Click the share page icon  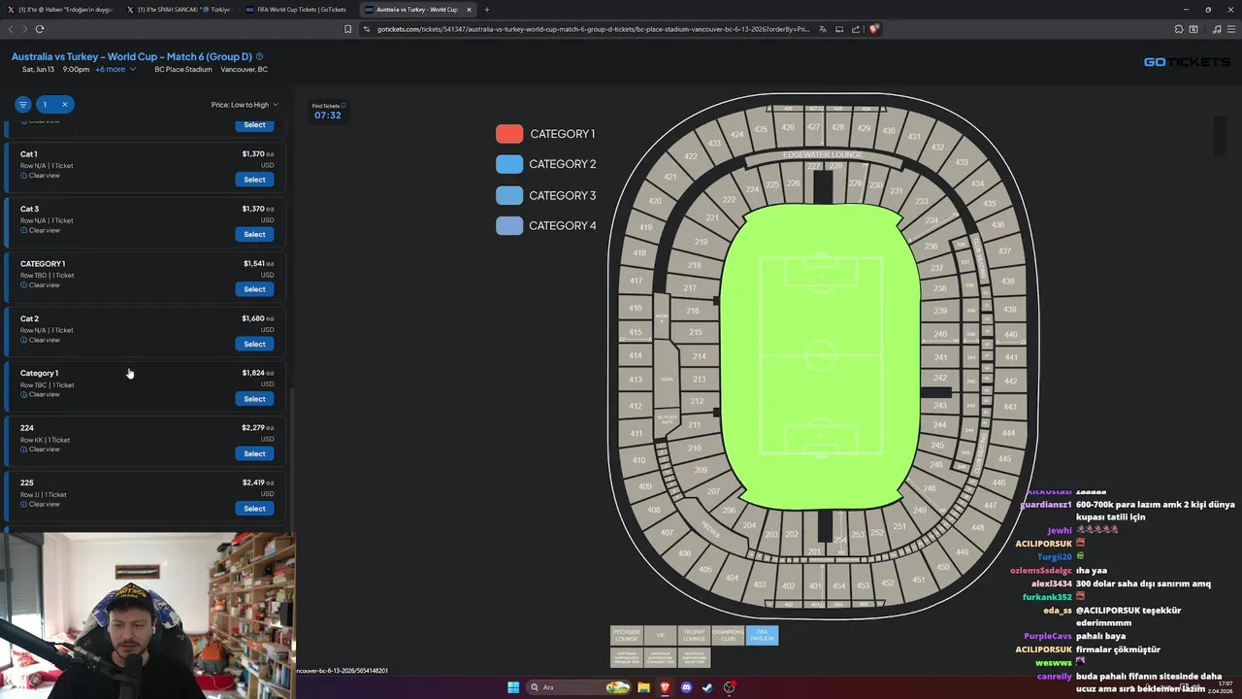coord(857,29)
